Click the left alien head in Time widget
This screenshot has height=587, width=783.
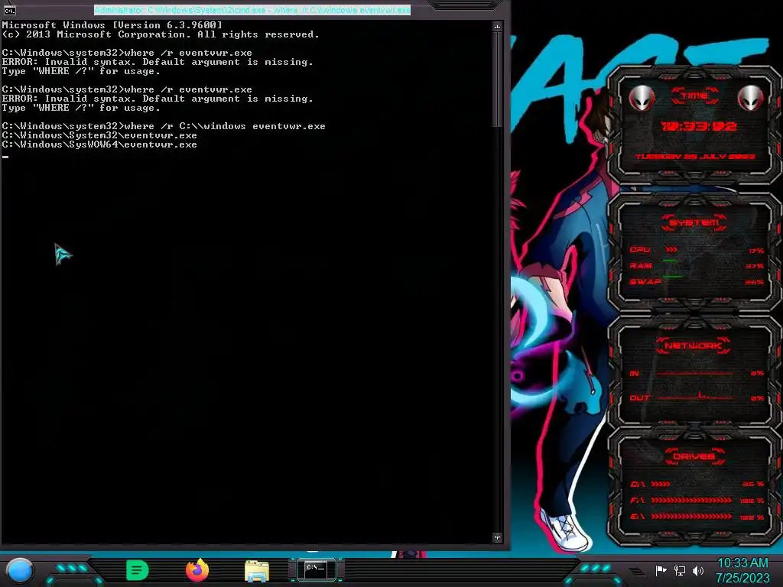point(642,97)
